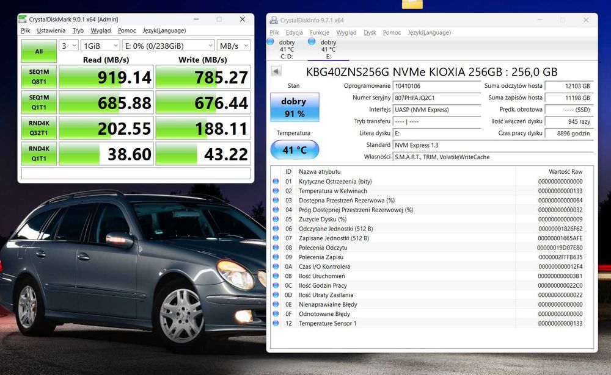Open Pomoc menu in CrystalDiskInfo
This screenshot has width=611, height=375.
(x=392, y=33)
